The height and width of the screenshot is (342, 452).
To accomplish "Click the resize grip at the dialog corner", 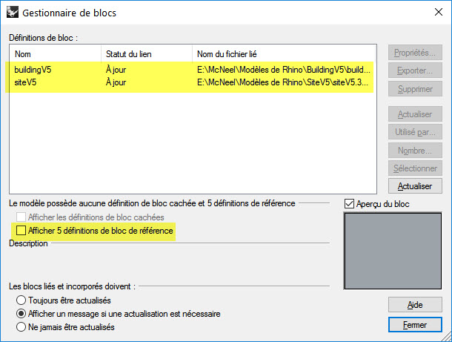I will pyautogui.click(x=447, y=337).
